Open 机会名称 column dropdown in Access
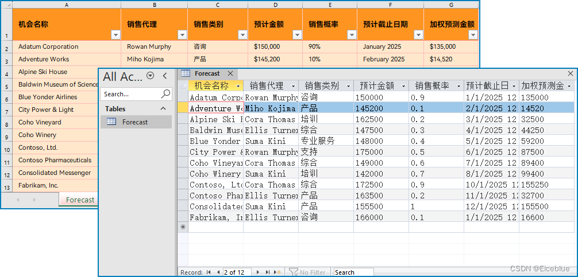 pyautogui.click(x=238, y=86)
